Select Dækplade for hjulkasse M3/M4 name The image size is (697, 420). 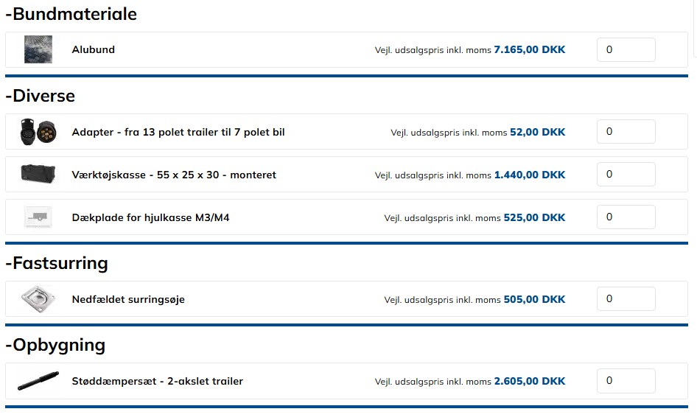(150, 218)
